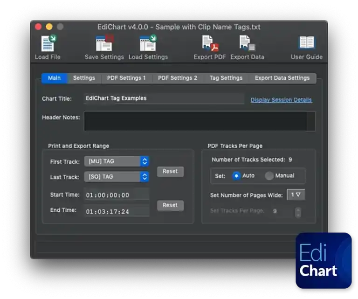
Task: Open the First Track dropdown
Action: pyautogui.click(x=117, y=161)
